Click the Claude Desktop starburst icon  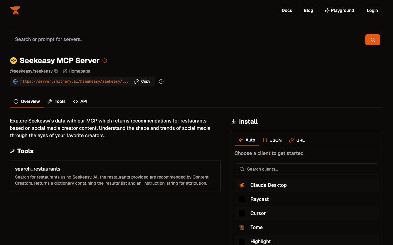(242, 185)
